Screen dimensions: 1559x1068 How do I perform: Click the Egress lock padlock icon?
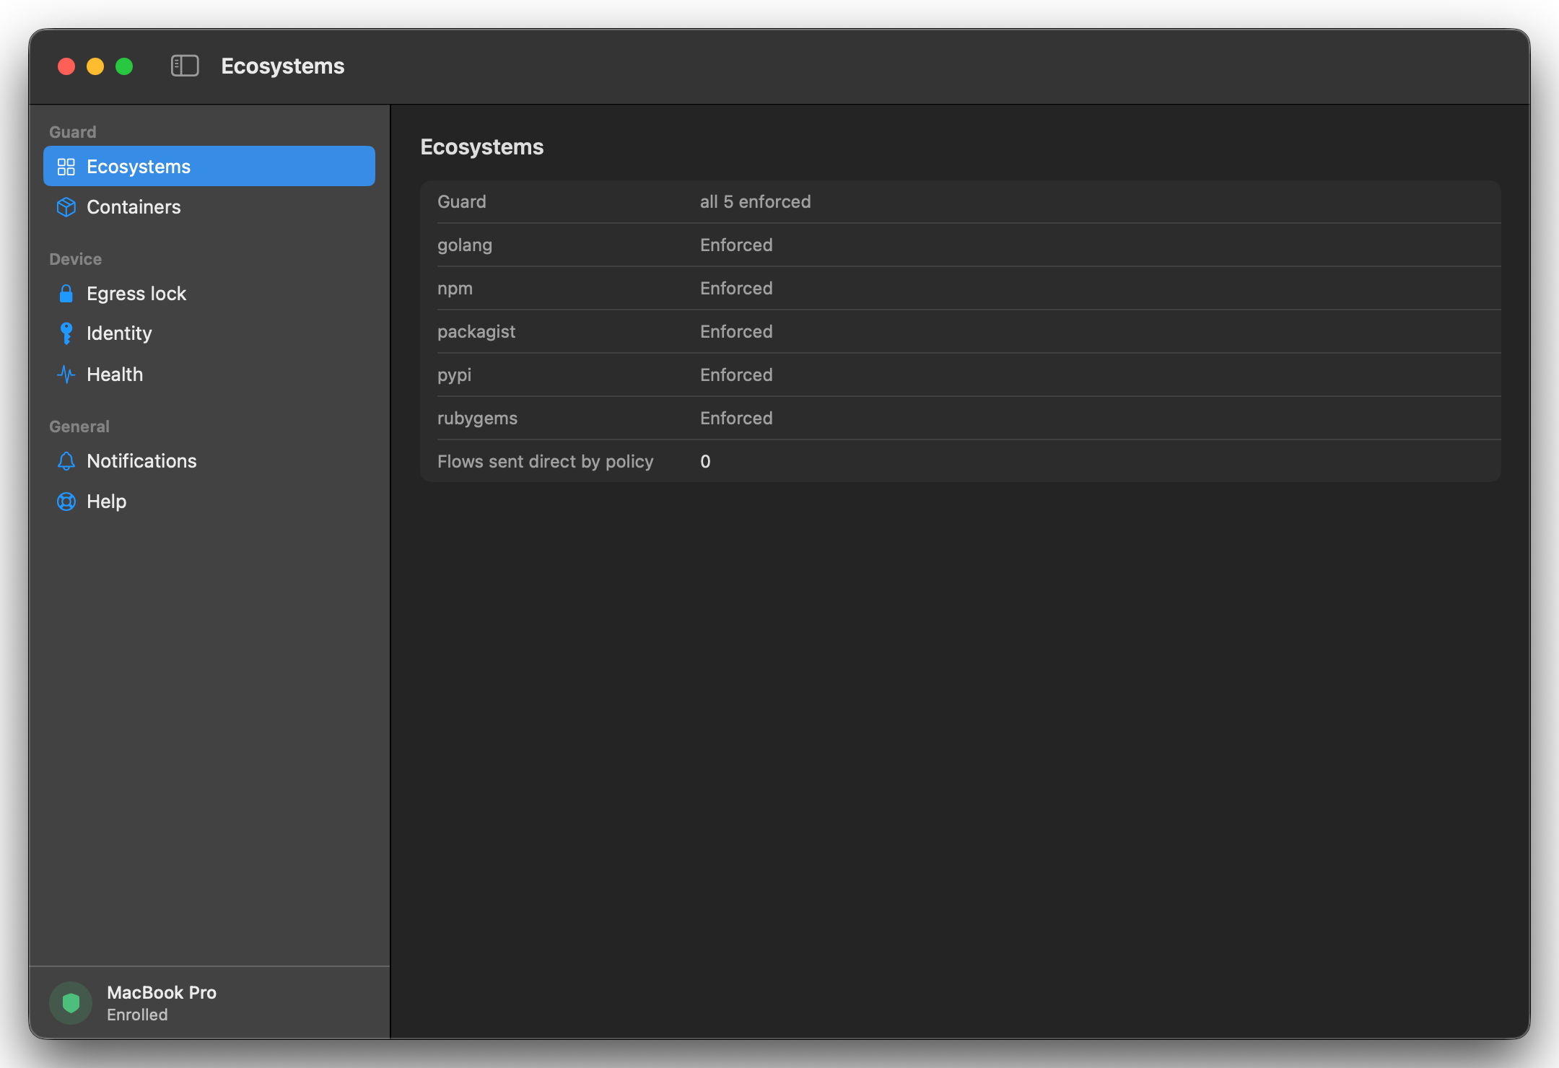coord(66,294)
